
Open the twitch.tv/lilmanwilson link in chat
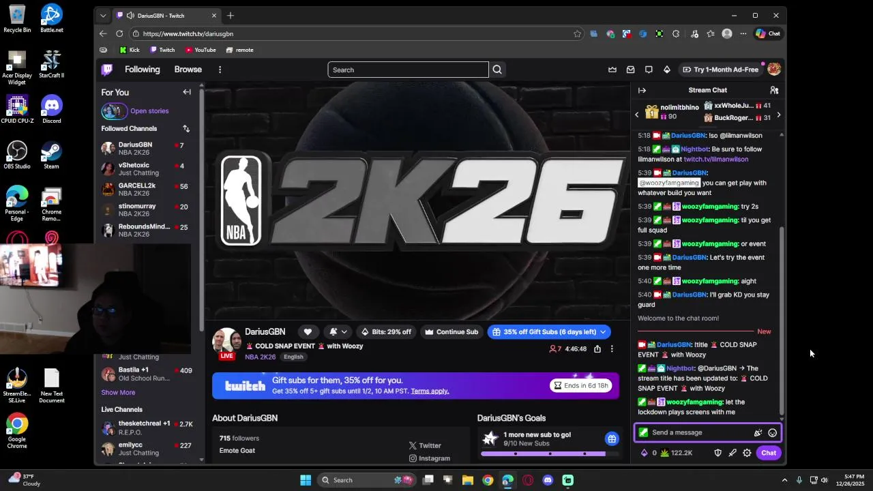point(715,160)
